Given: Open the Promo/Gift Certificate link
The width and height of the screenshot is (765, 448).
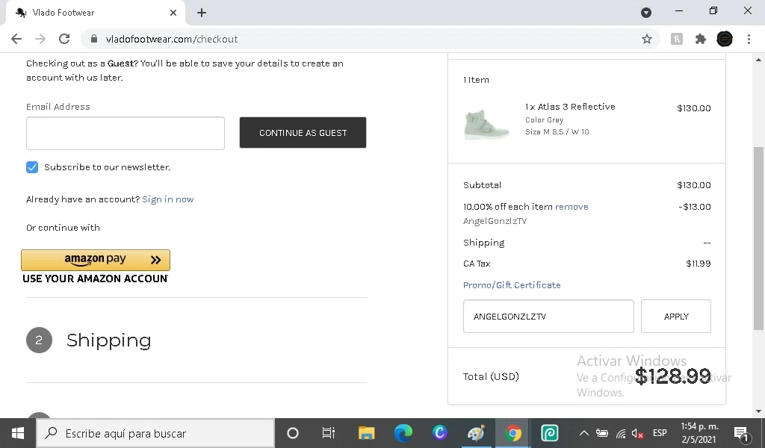Looking at the screenshot, I should click(x=512, y=285).
